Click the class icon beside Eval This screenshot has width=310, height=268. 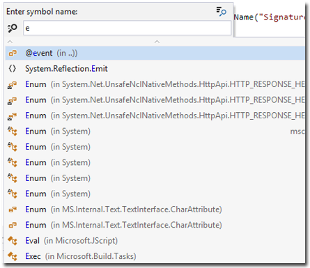[x=13, y=241]
